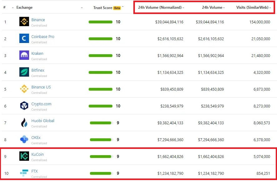Click the Crypto.com logo icon

pyautogui.click(x=24, y=106)
